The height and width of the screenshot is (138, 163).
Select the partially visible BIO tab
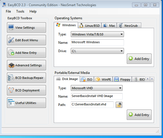(139, 79)
